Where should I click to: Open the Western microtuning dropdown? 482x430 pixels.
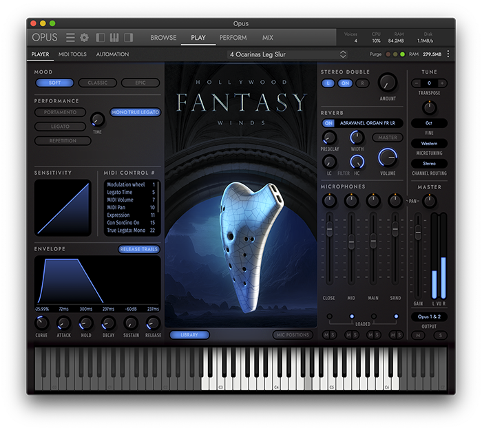[x=429, y=143]
